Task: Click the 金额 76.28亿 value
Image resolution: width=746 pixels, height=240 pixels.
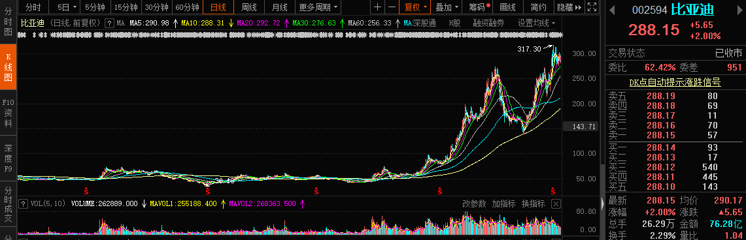Action: tap(726, 223)
